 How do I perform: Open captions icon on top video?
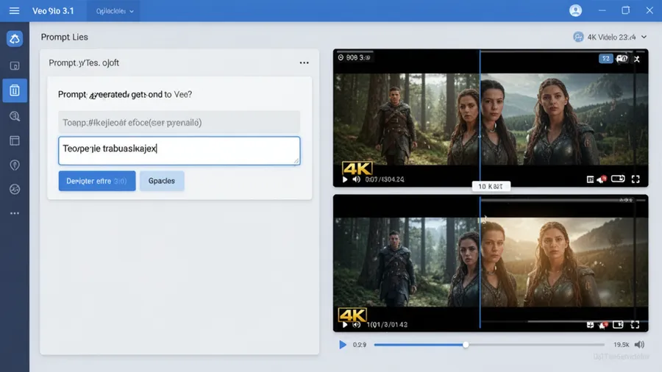(x=590, y=179)
